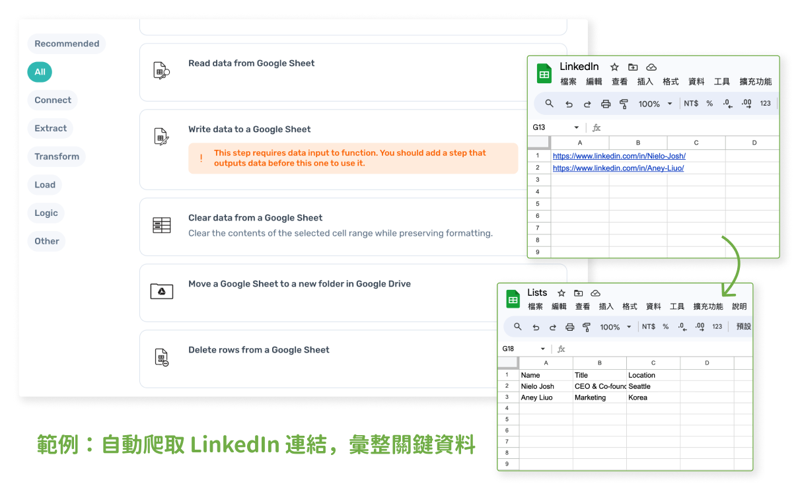Screen dimensions: 798x486
Task: Click the Redo icon in the LinkedIn sheet toolbar
Action: tap(587, 103)
